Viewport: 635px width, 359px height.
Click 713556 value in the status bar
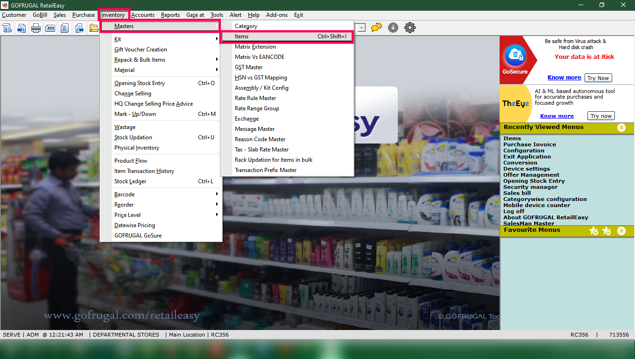point(619,335)
